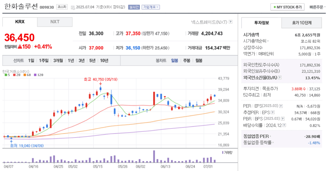Click the 한화솔루션 stock name heading
The width and height of the screenshot is (327, 171).
coord(21,6)
